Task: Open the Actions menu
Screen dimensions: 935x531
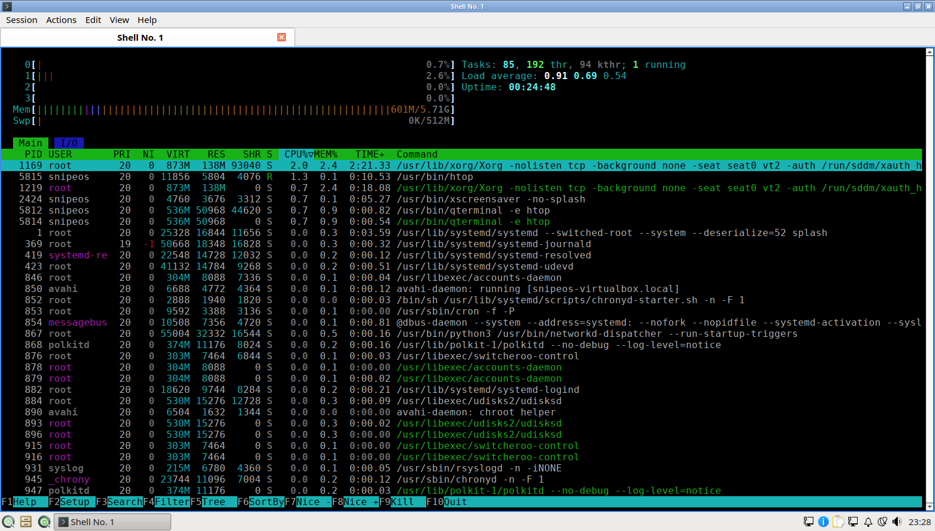Action: pyautogui.click(x=61, y=20)
